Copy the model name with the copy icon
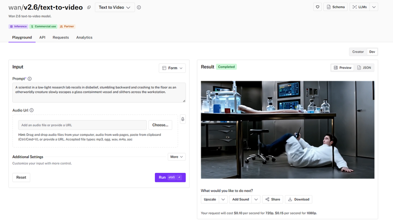 (x=89, y=8)
